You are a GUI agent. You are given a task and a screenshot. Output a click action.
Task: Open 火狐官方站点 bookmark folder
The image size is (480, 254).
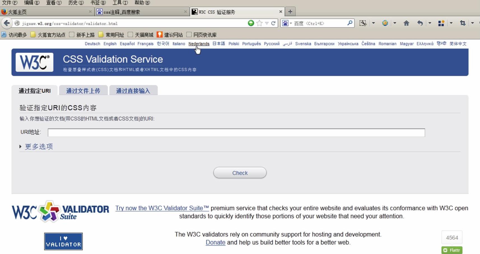pyautogui.click(x=48, y=35)
